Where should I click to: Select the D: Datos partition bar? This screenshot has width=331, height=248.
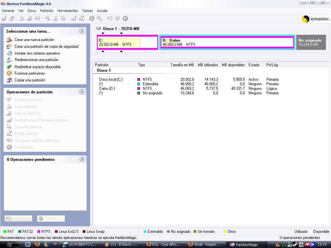pyautogui.click(x=226, y=42)
